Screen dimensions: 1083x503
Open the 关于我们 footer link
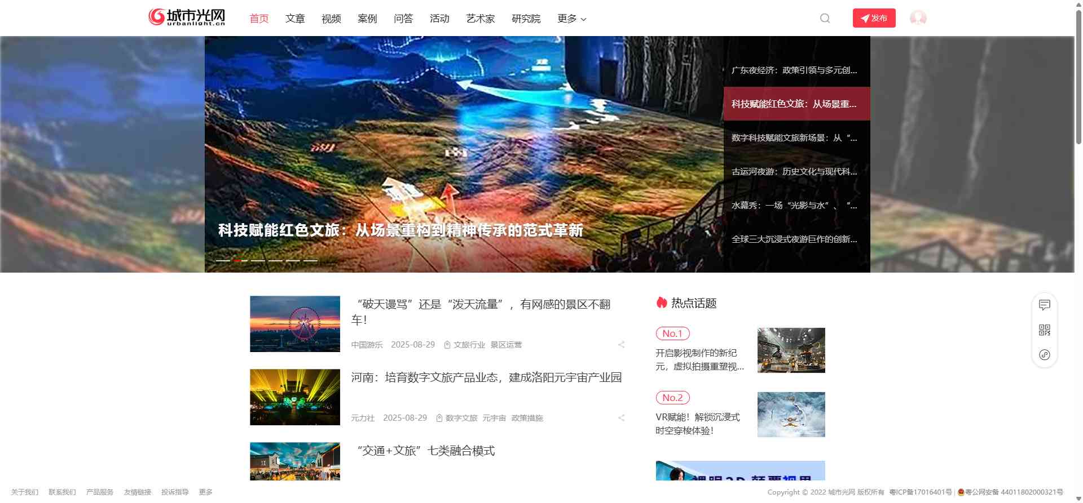coord(25,492)
